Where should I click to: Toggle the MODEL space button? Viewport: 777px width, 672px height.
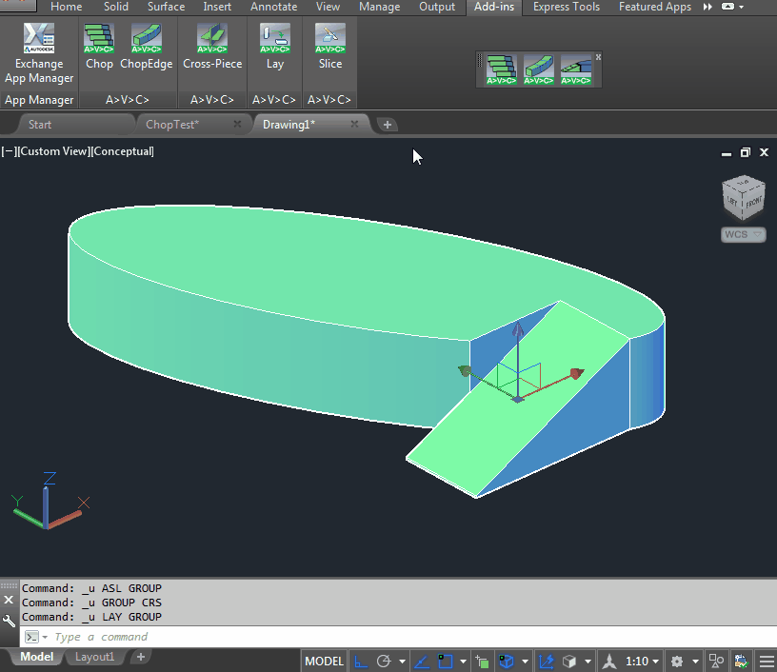click(x=324, y=662)
